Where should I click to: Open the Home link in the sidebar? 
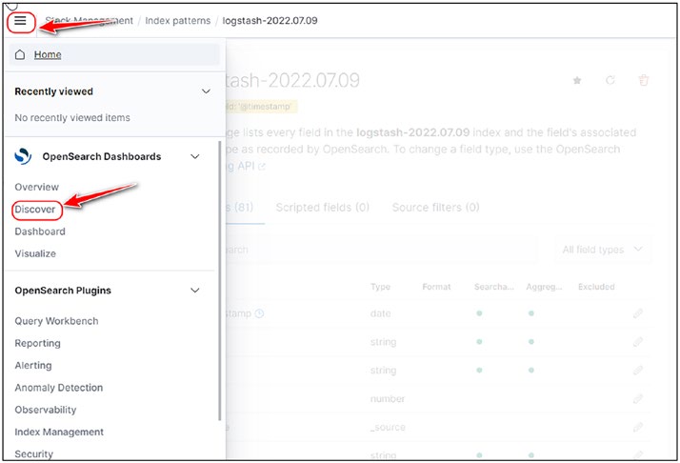coord(48,54)
